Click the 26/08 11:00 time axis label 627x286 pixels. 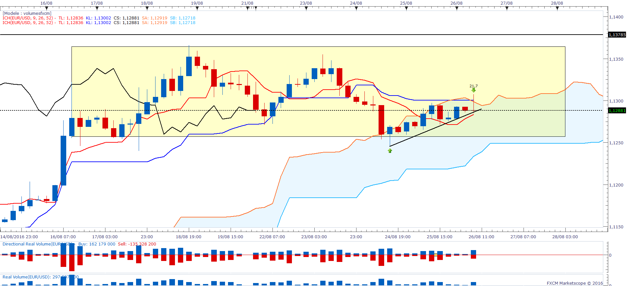[481, 237]
